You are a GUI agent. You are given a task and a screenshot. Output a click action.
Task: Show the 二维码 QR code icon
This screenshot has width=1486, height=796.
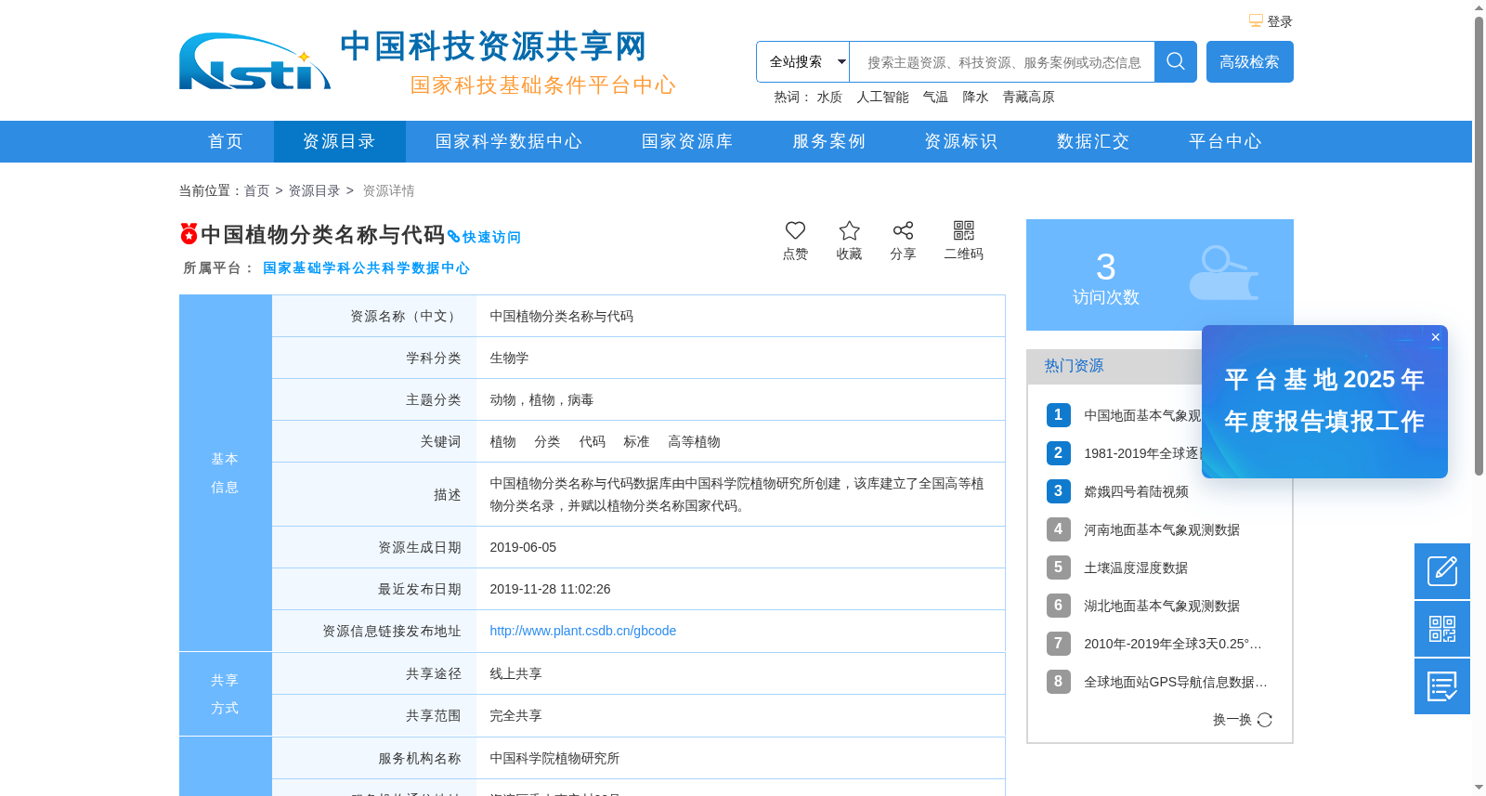[x=964, y=230]
